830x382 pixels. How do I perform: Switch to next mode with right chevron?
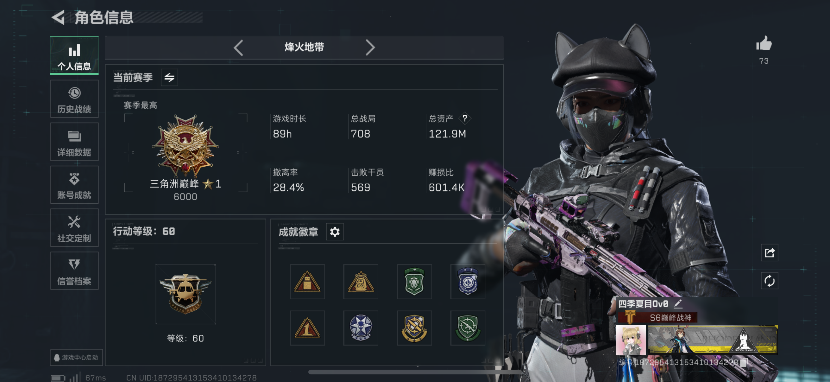(x=370, y=48)
